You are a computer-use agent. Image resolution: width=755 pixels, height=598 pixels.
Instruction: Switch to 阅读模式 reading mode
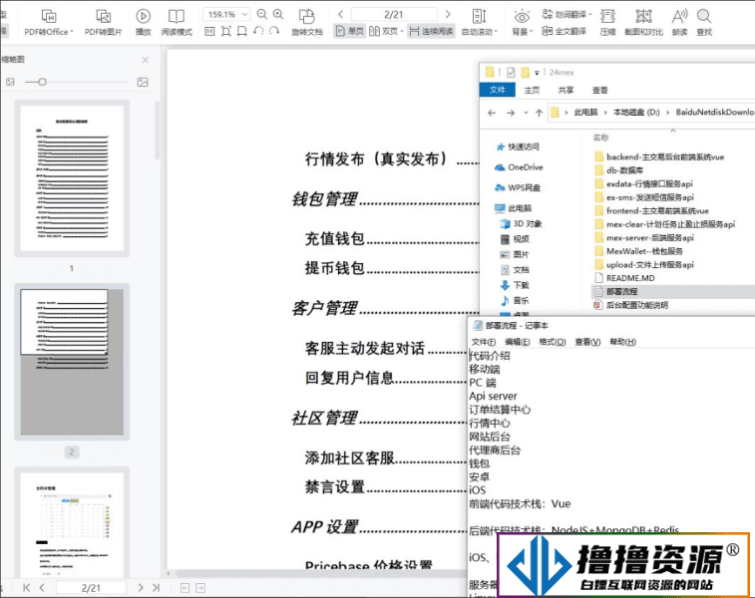point(177,22)
